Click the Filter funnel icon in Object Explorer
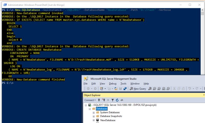Viewport: 205px width, 123px height. tap(112, 100)
